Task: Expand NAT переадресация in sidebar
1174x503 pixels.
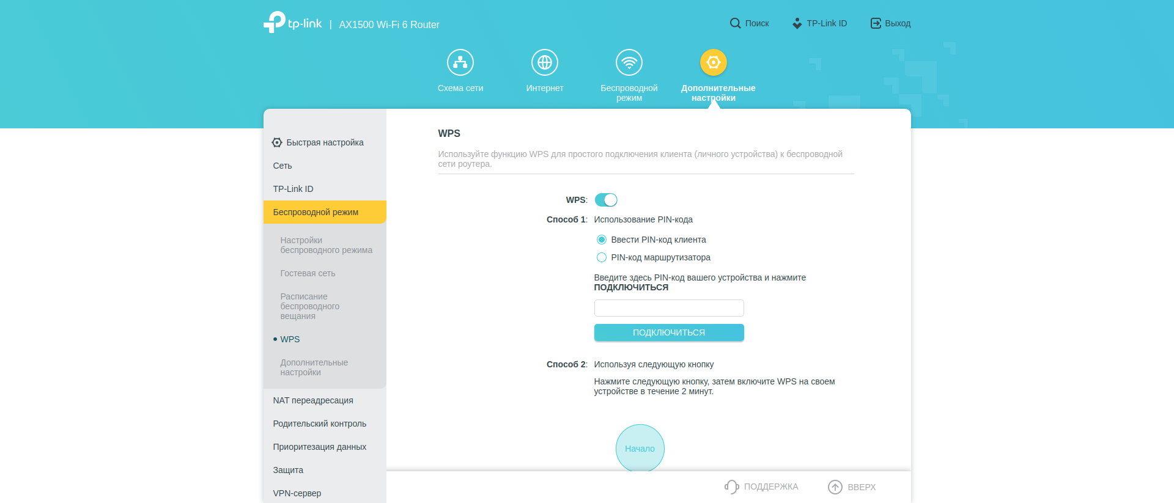Action: click(313, 400)
